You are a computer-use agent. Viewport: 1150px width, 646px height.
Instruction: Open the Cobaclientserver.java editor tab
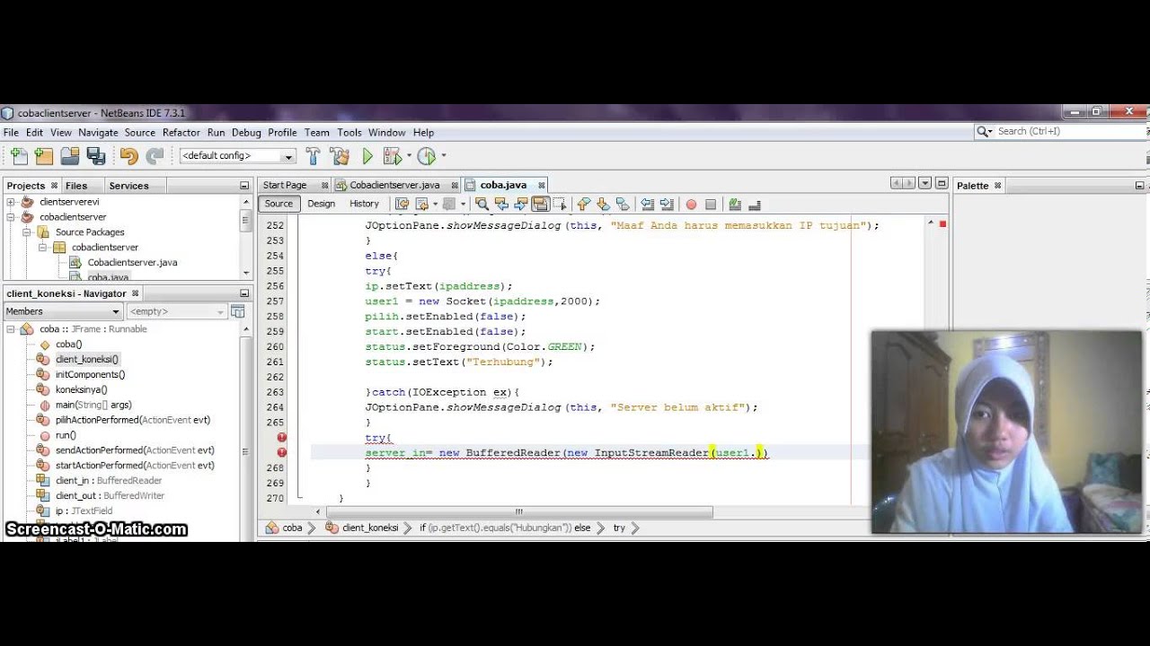[394, 186]
